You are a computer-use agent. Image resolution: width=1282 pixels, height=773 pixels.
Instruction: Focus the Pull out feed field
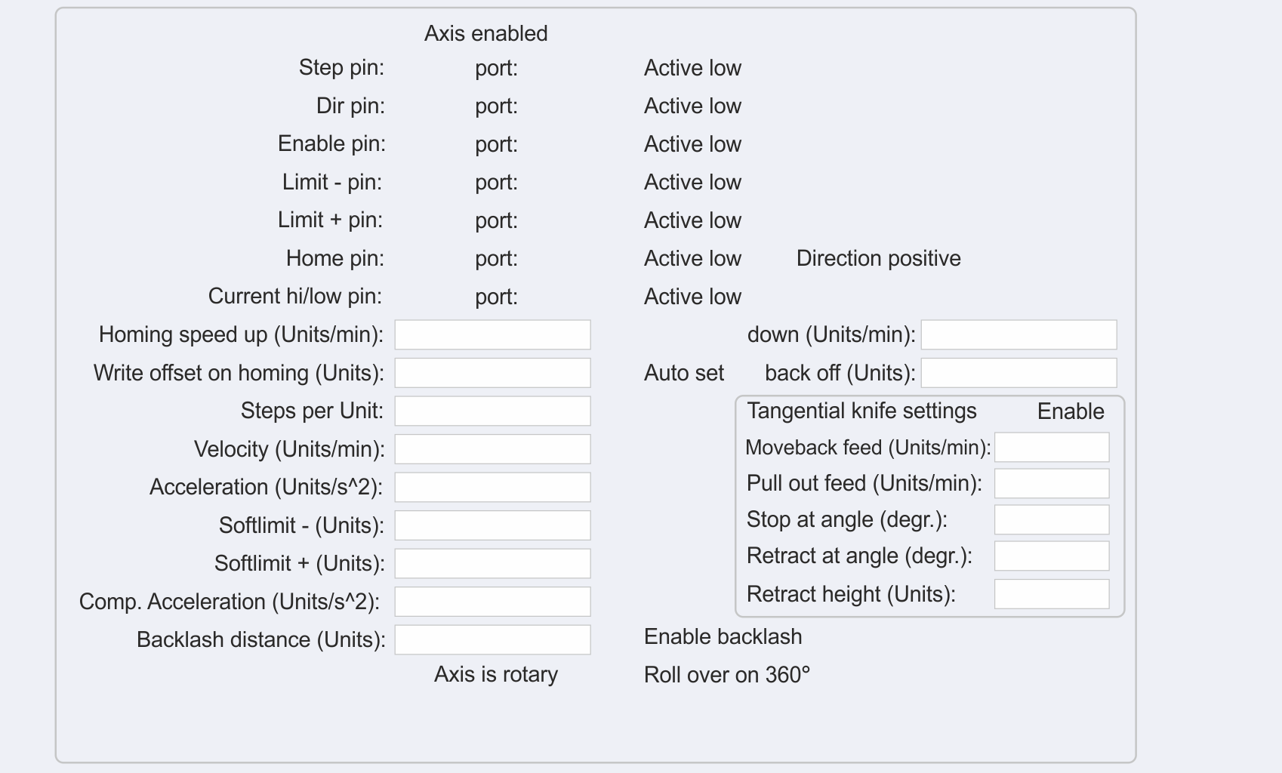tap(1052, 483)
